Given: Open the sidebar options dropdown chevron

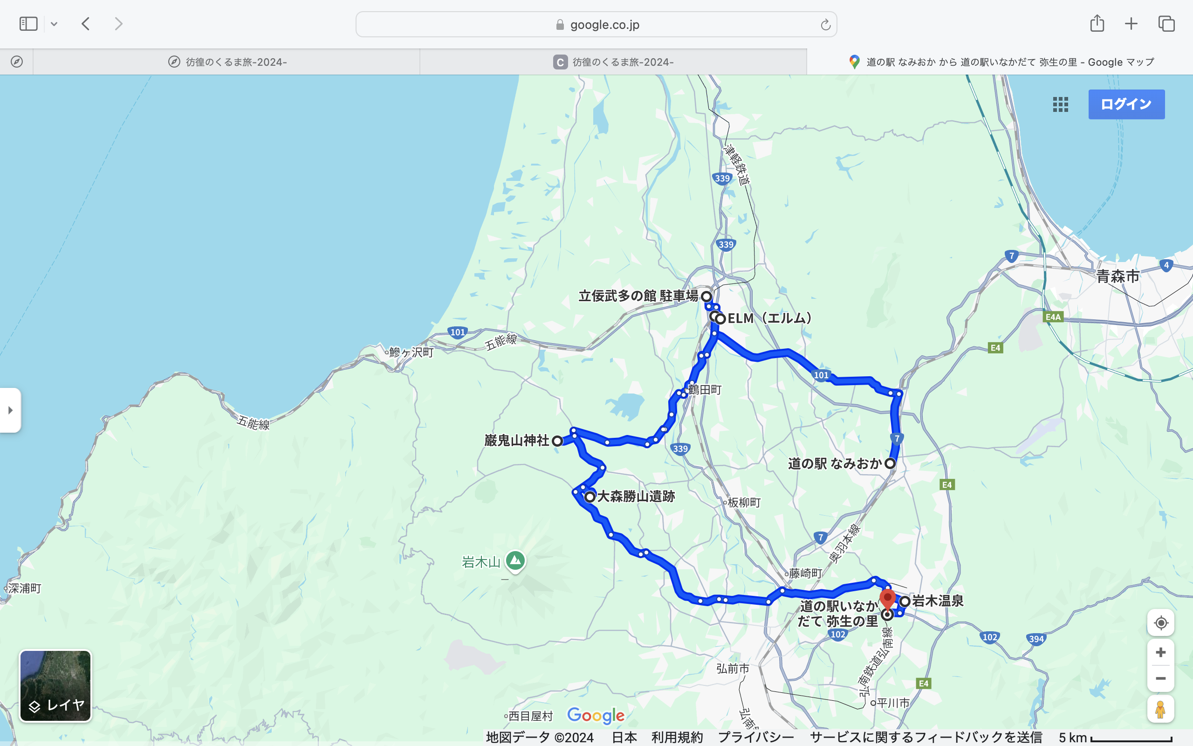Looking at the screenshot, I should coord(54,24).
